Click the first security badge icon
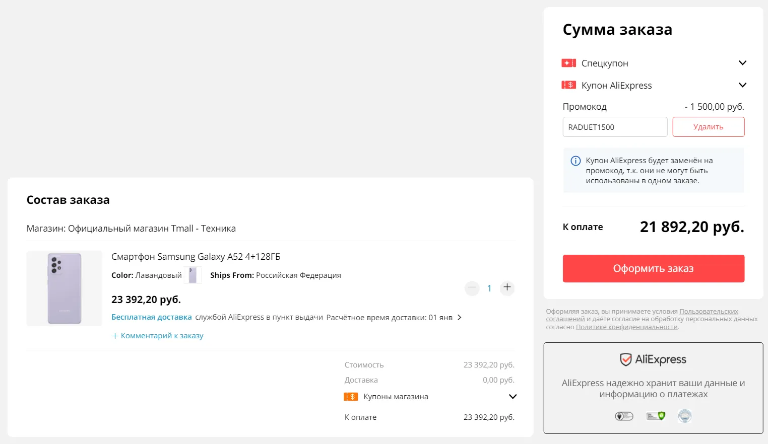The width and height of the screenshot is (768, 444). click(x=624, y=416)
